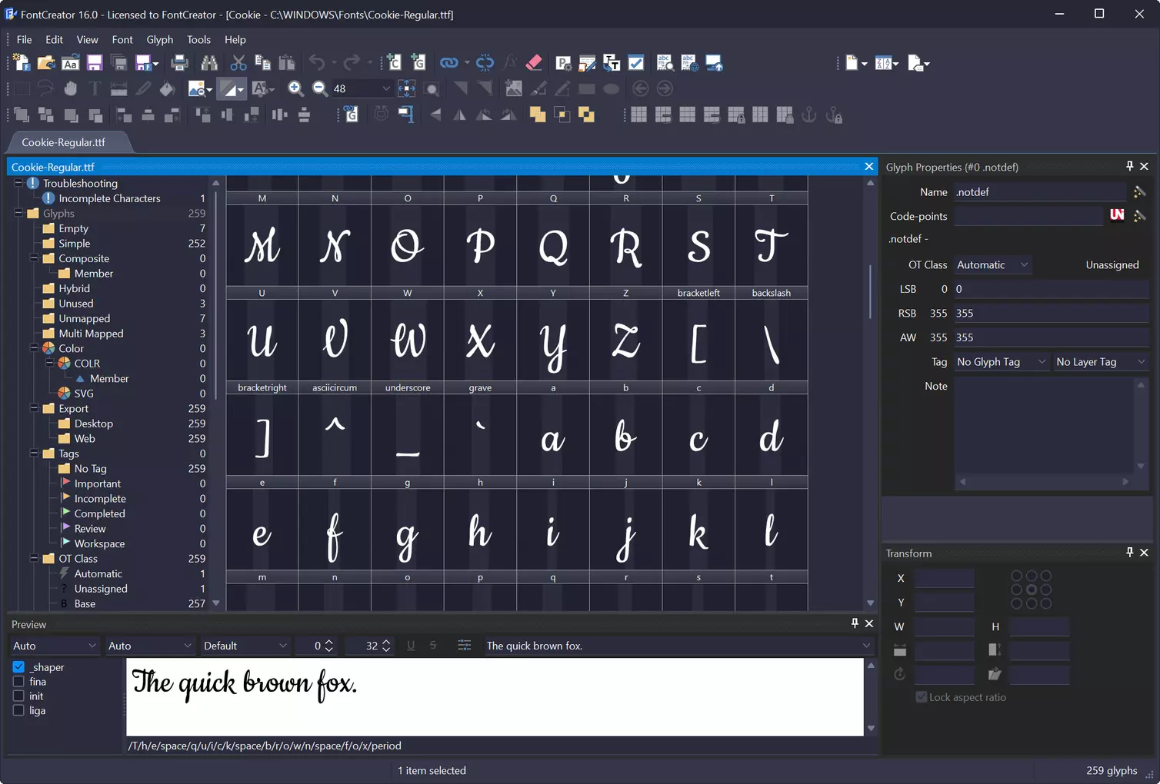Click the New Font icon
The height and width of the screenshot is (784, 1160).
pyautogui.click(x=22, y=63)
